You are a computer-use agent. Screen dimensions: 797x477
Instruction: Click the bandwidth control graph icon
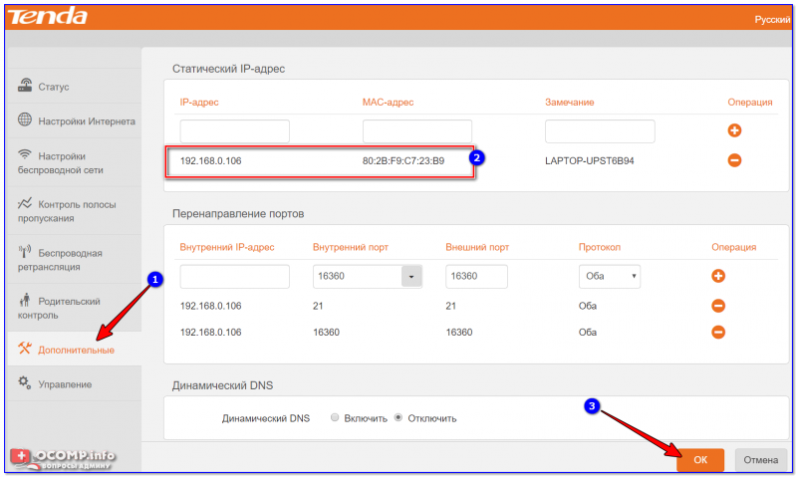pos(24,203)
